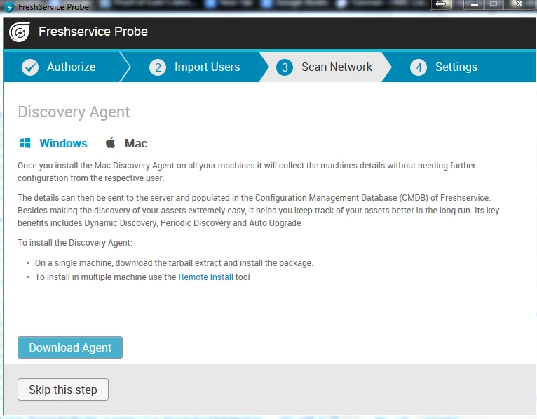Click the Authorize step checkmark icon

click(x=30, y=67)
